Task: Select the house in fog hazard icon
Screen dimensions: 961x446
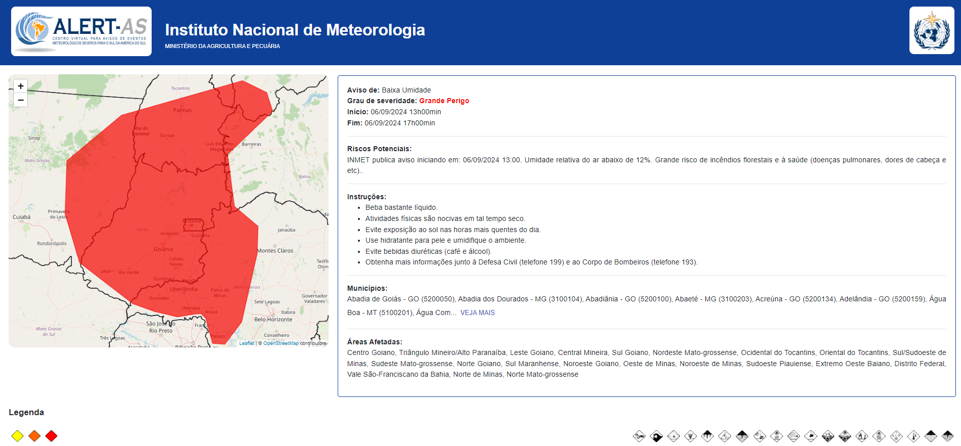Action: click(x=759, y=436)
